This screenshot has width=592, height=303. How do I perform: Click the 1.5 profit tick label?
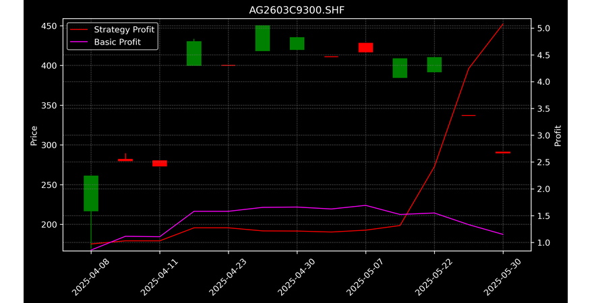[x=543, y=216]
